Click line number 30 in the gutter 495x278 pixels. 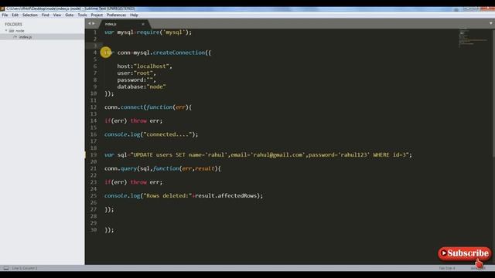click(94, 230)
